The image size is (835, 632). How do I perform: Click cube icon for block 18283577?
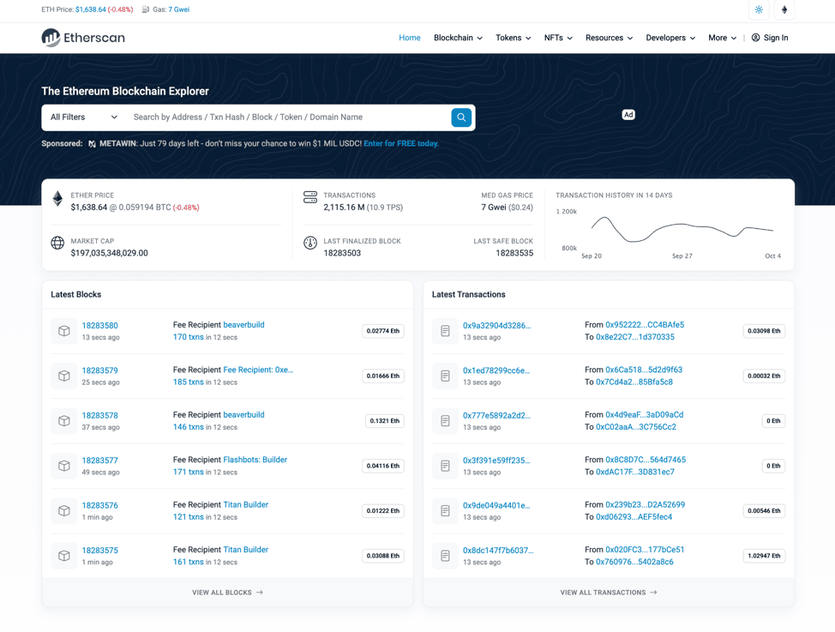(64, 466)
